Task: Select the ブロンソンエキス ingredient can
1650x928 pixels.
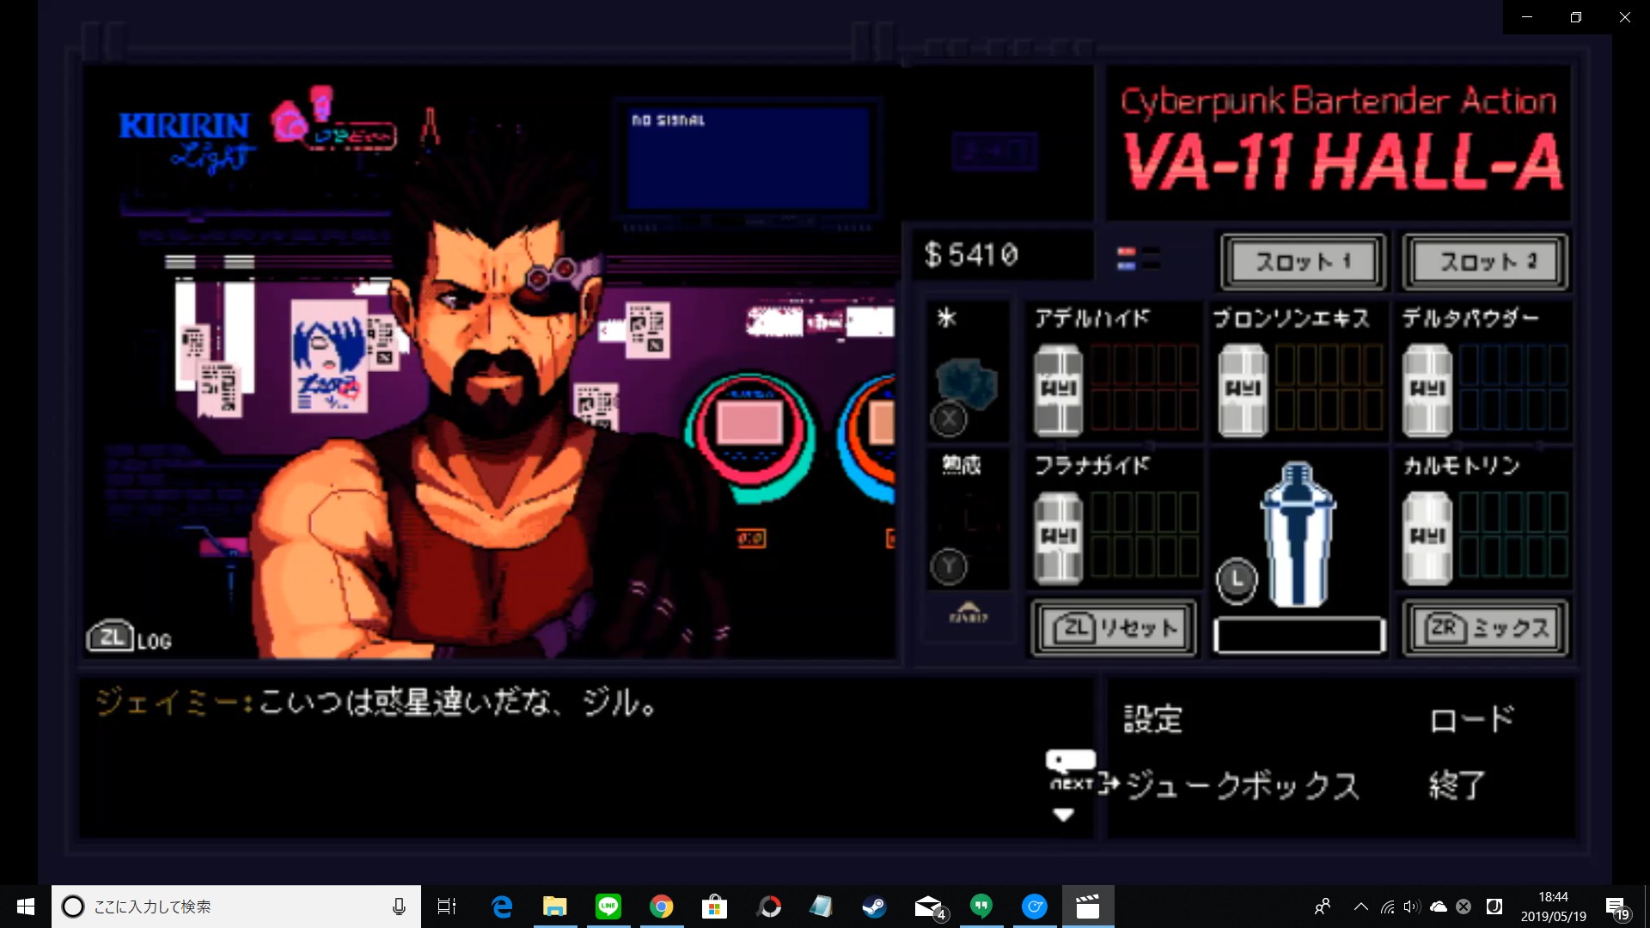Action: coord(1243,390)
